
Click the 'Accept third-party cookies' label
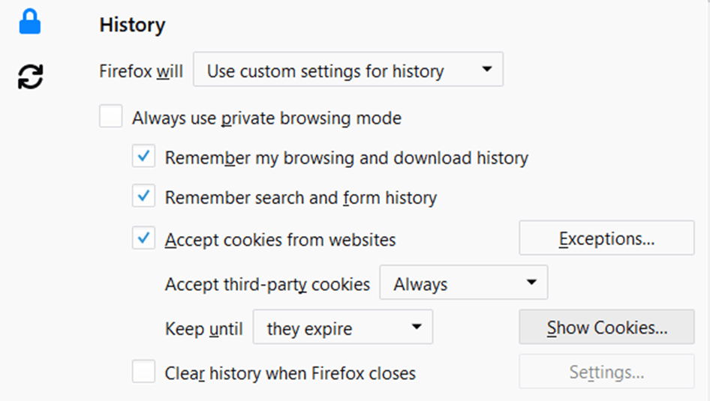pos(267,285)
